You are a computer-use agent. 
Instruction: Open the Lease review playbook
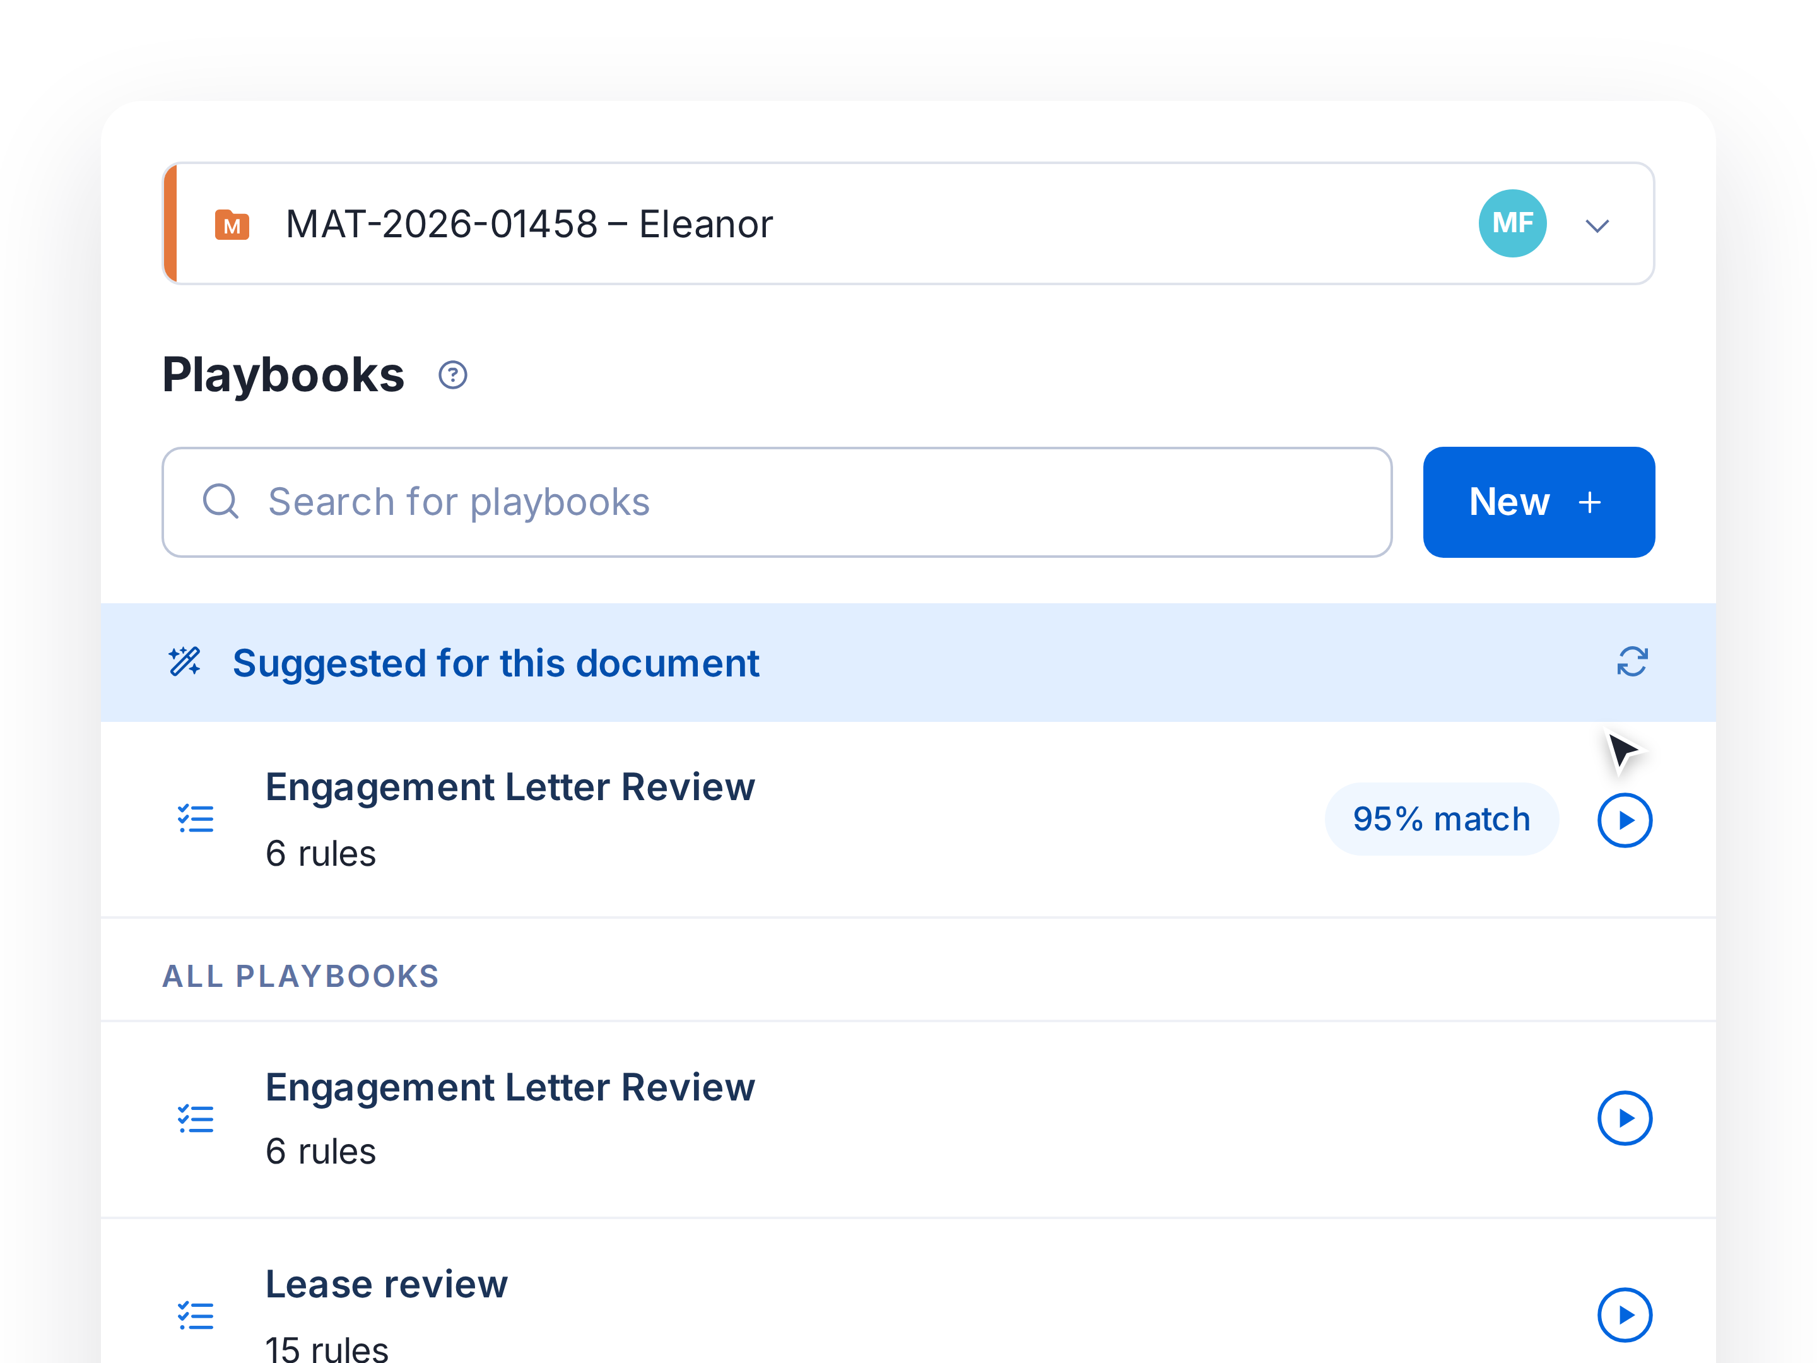908,1292
